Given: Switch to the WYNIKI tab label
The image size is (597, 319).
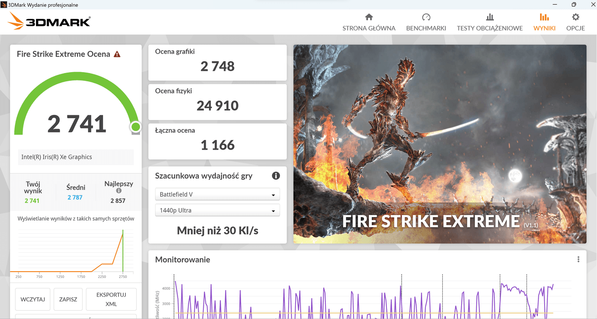Looking at the screenshot, I should pyautogui.click(x=544, y=28).
